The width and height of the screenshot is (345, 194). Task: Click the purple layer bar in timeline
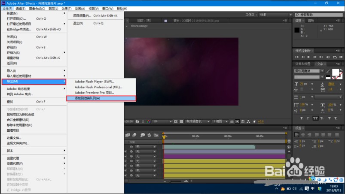[x=225, y=156]
